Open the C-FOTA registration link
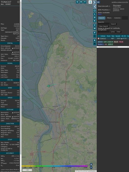This screenshot has width=129, height=172. coord(16,24)
